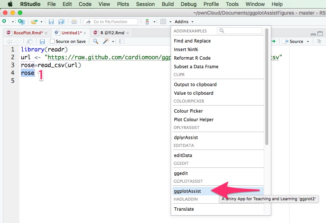
Task: Expand the Source button dropdown arrow
Action: point(308,41)
